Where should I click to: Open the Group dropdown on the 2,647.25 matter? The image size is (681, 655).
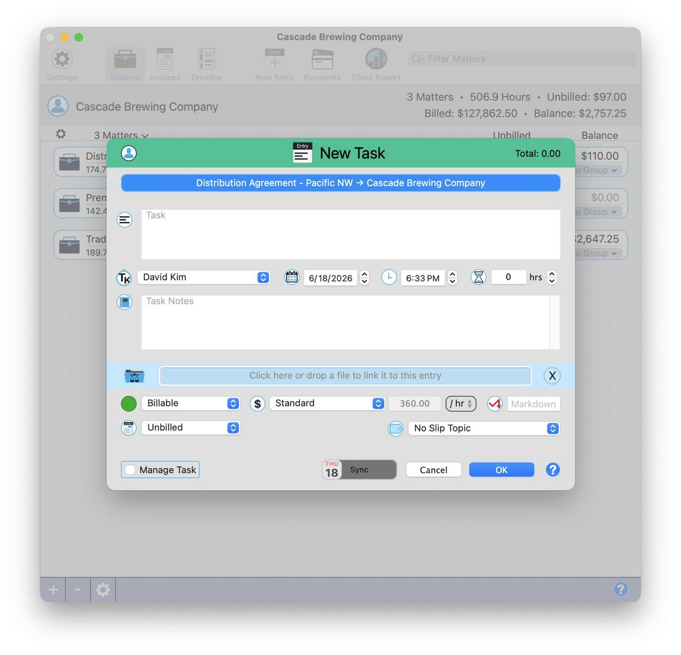coord(599,253)
